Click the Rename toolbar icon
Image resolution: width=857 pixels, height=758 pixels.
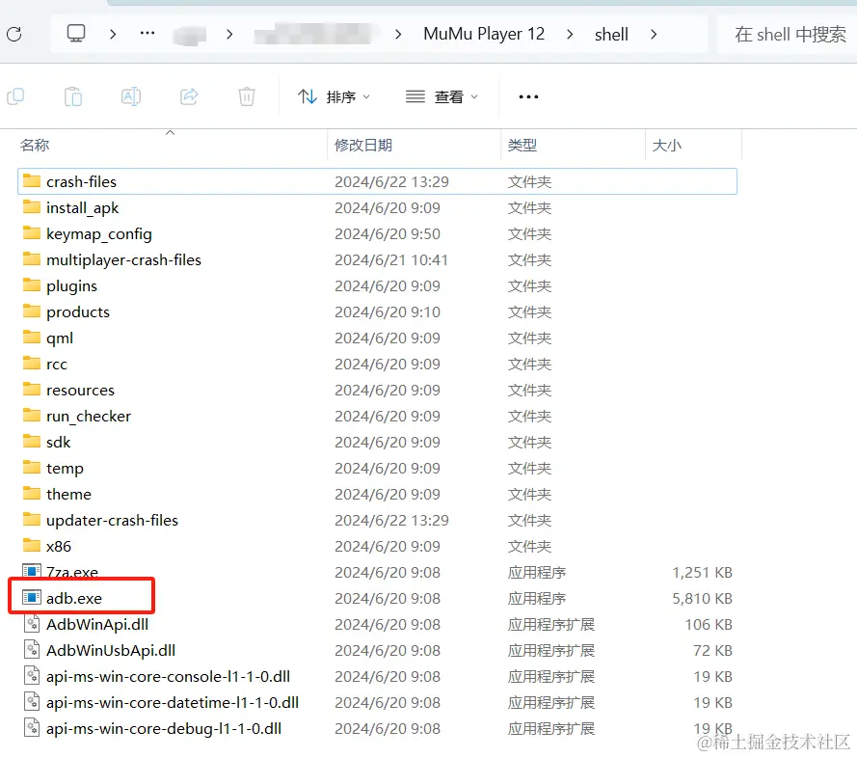point(131,96)
